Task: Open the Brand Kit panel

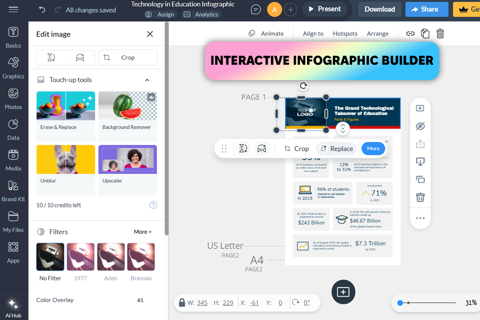Action: [13, 191]
